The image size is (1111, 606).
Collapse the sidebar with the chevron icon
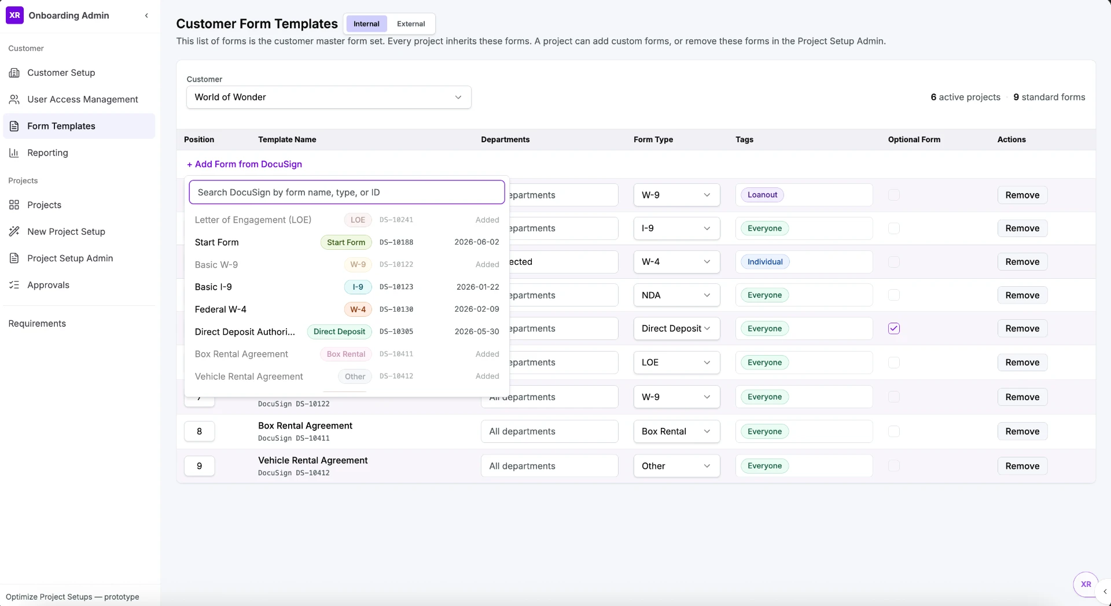pos(146,16)
